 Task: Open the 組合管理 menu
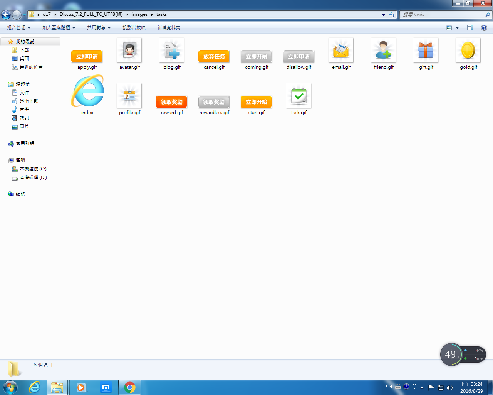pyautogui.click(x=18, y=28)
